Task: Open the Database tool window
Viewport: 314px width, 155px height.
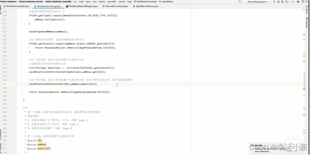Action: click(307, 23)
